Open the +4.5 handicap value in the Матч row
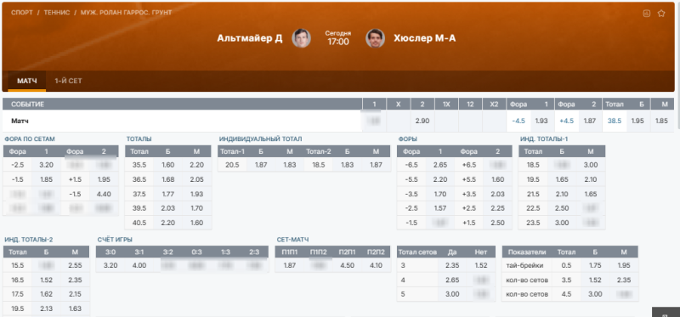The width and height of the screenshot is (680, 317). pyautogui.click(x=566, y=121)
